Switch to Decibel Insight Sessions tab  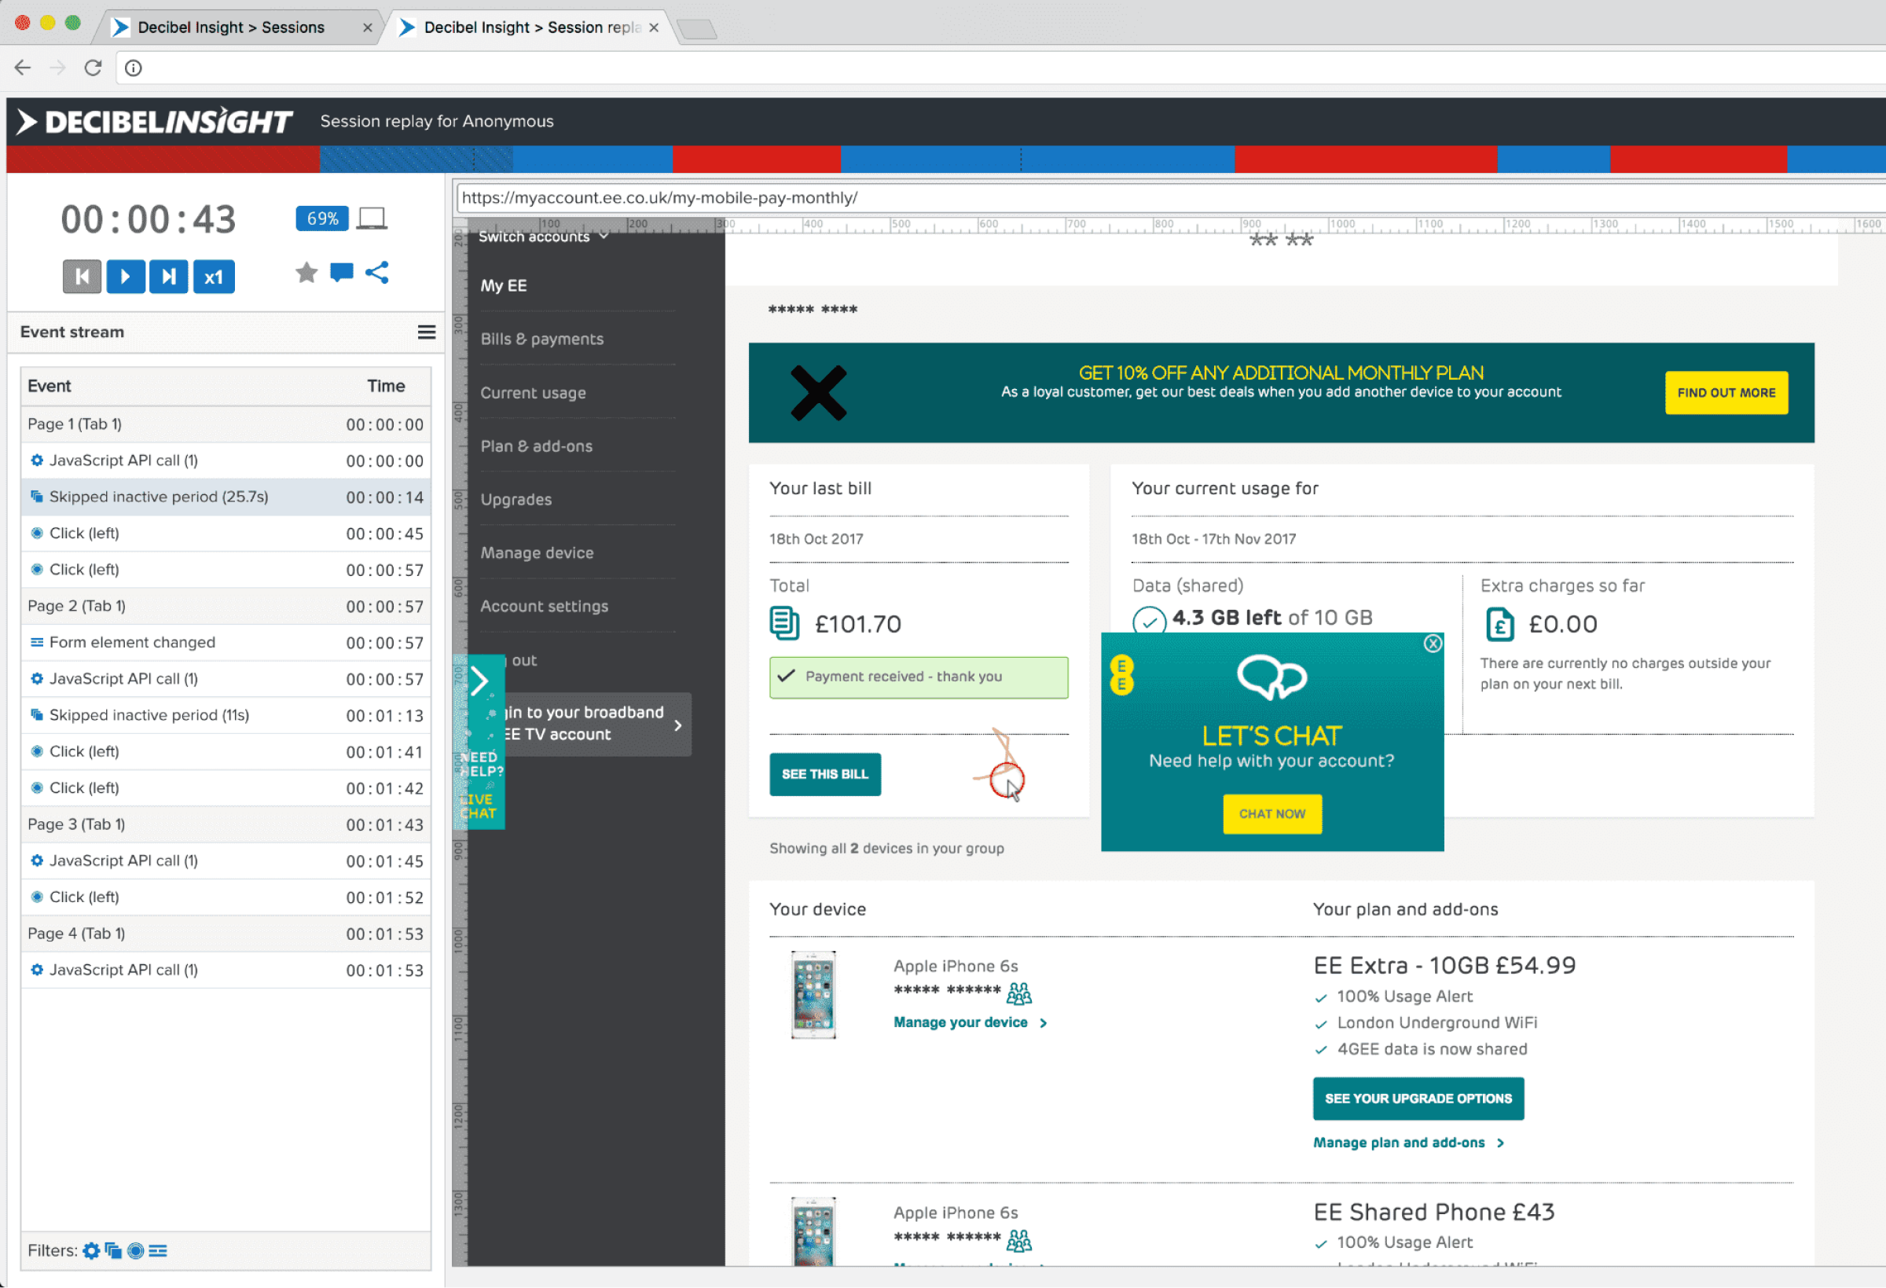pyautogui.click(x=230, y=28)
